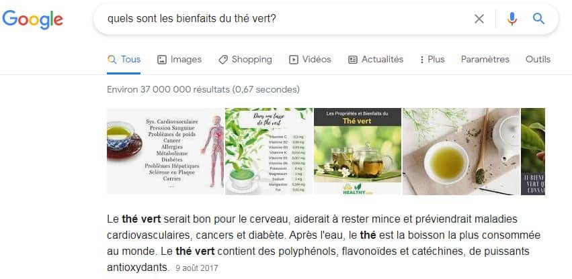Click inside the search query text field
The width and height of the screenshot is (572, 279).
click(x=284, y=19)
